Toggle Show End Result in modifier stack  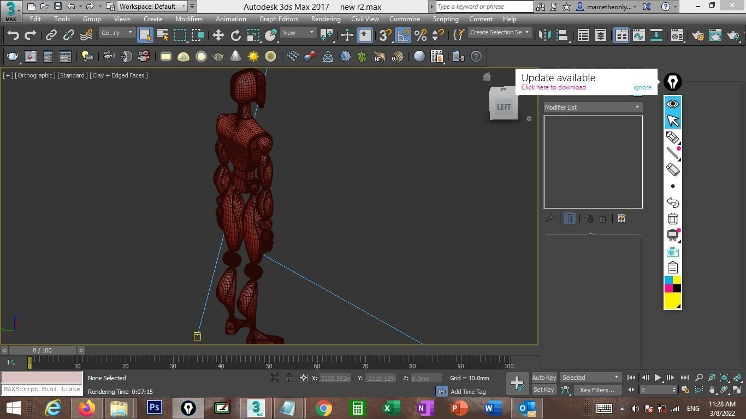click(x=569, y=218)
